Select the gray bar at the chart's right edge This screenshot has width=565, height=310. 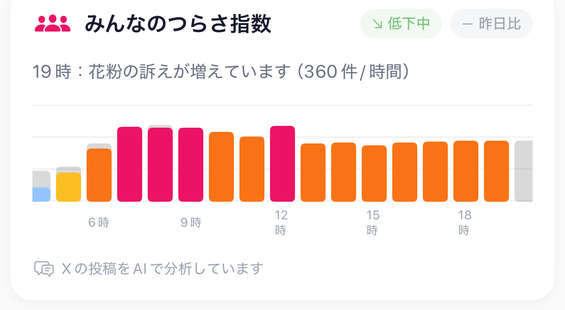click(524, 171)
